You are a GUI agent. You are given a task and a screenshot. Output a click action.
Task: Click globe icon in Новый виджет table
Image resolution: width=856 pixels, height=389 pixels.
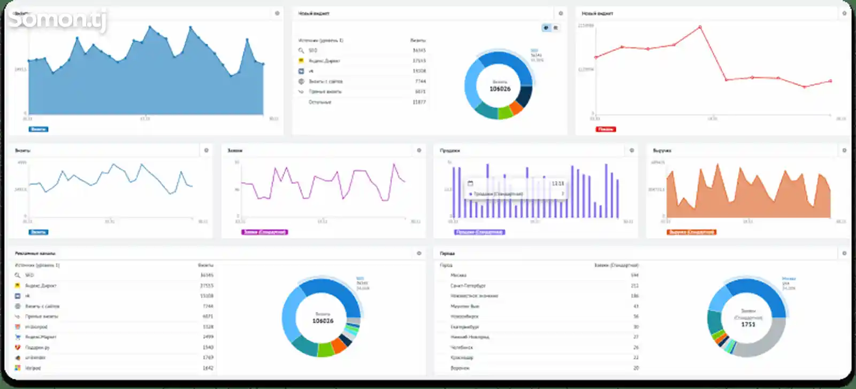[x=301, y=81]
